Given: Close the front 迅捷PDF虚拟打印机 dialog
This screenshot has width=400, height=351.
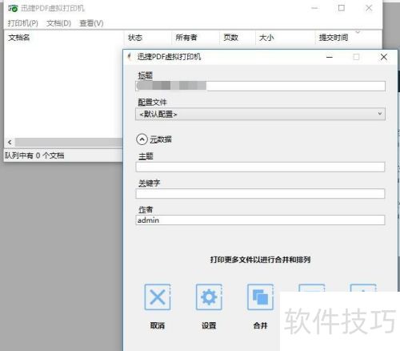Looking at the screenshot, I should 384,57.
